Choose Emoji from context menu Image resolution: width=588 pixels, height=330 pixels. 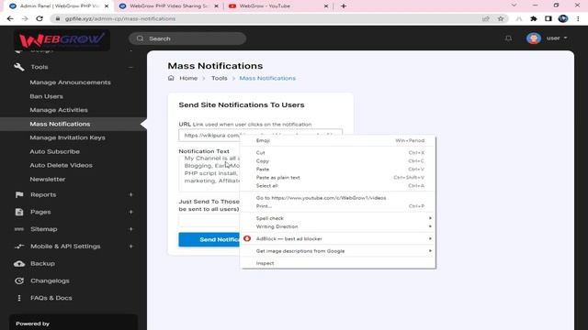[x=337, y=140]
